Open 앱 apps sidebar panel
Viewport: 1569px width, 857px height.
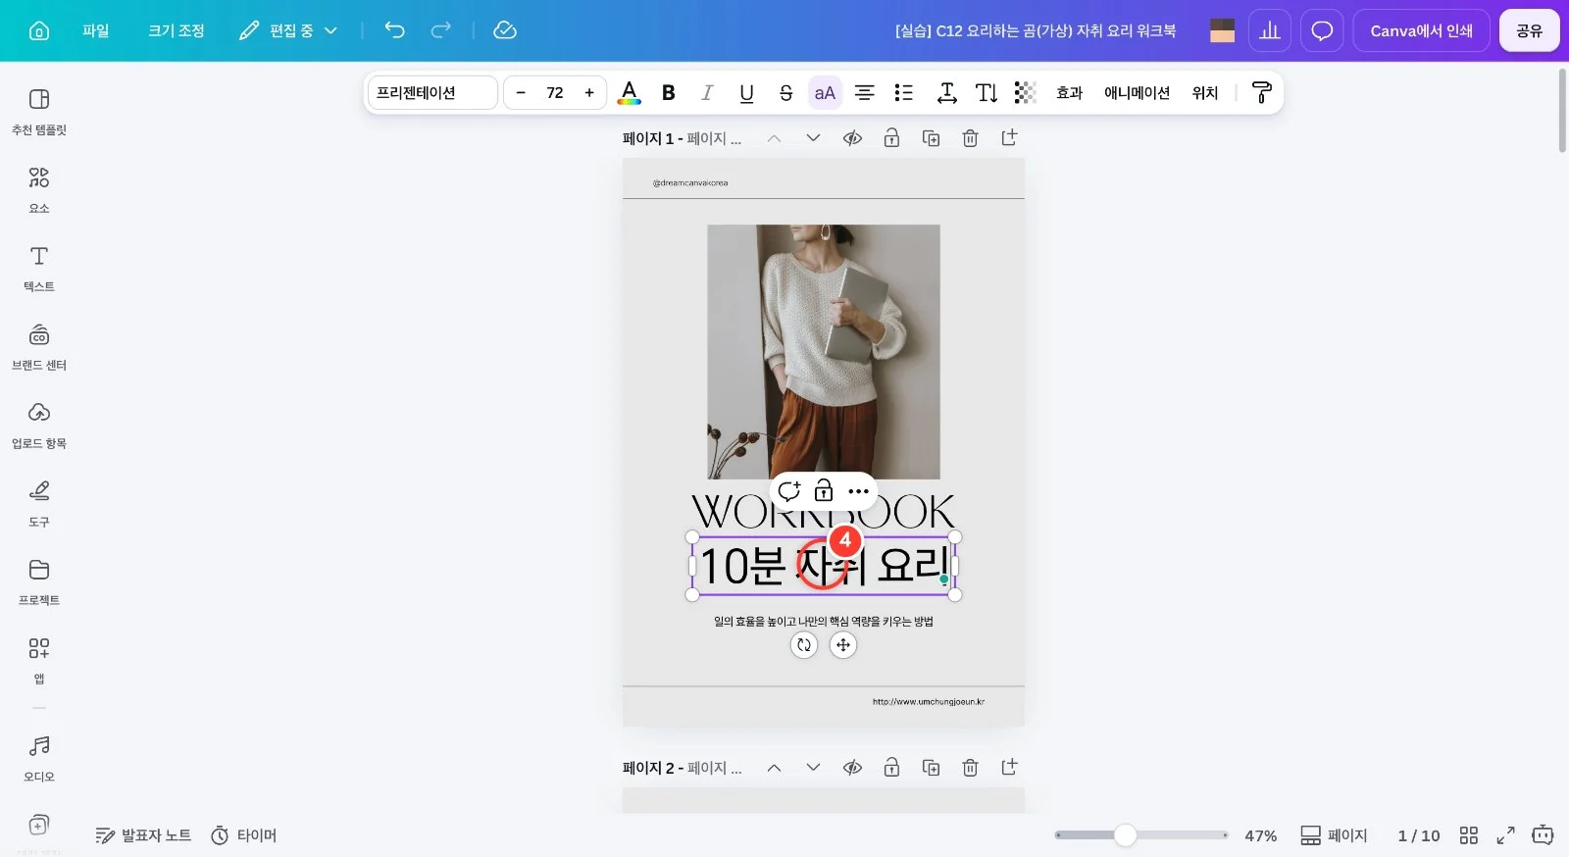pos(39,661)
